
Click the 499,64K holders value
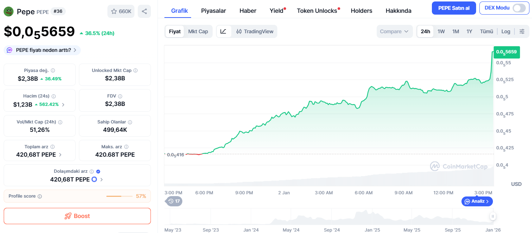[115, 130]
